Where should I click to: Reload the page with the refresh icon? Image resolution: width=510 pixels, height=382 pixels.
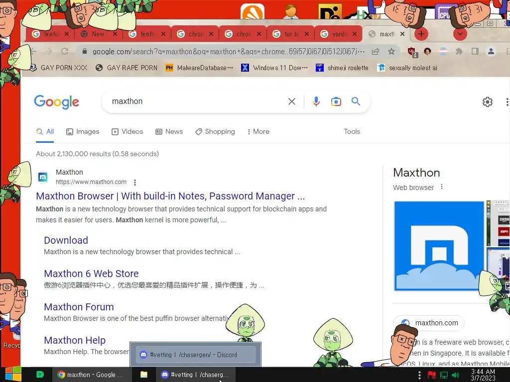(x=65, y=51)
